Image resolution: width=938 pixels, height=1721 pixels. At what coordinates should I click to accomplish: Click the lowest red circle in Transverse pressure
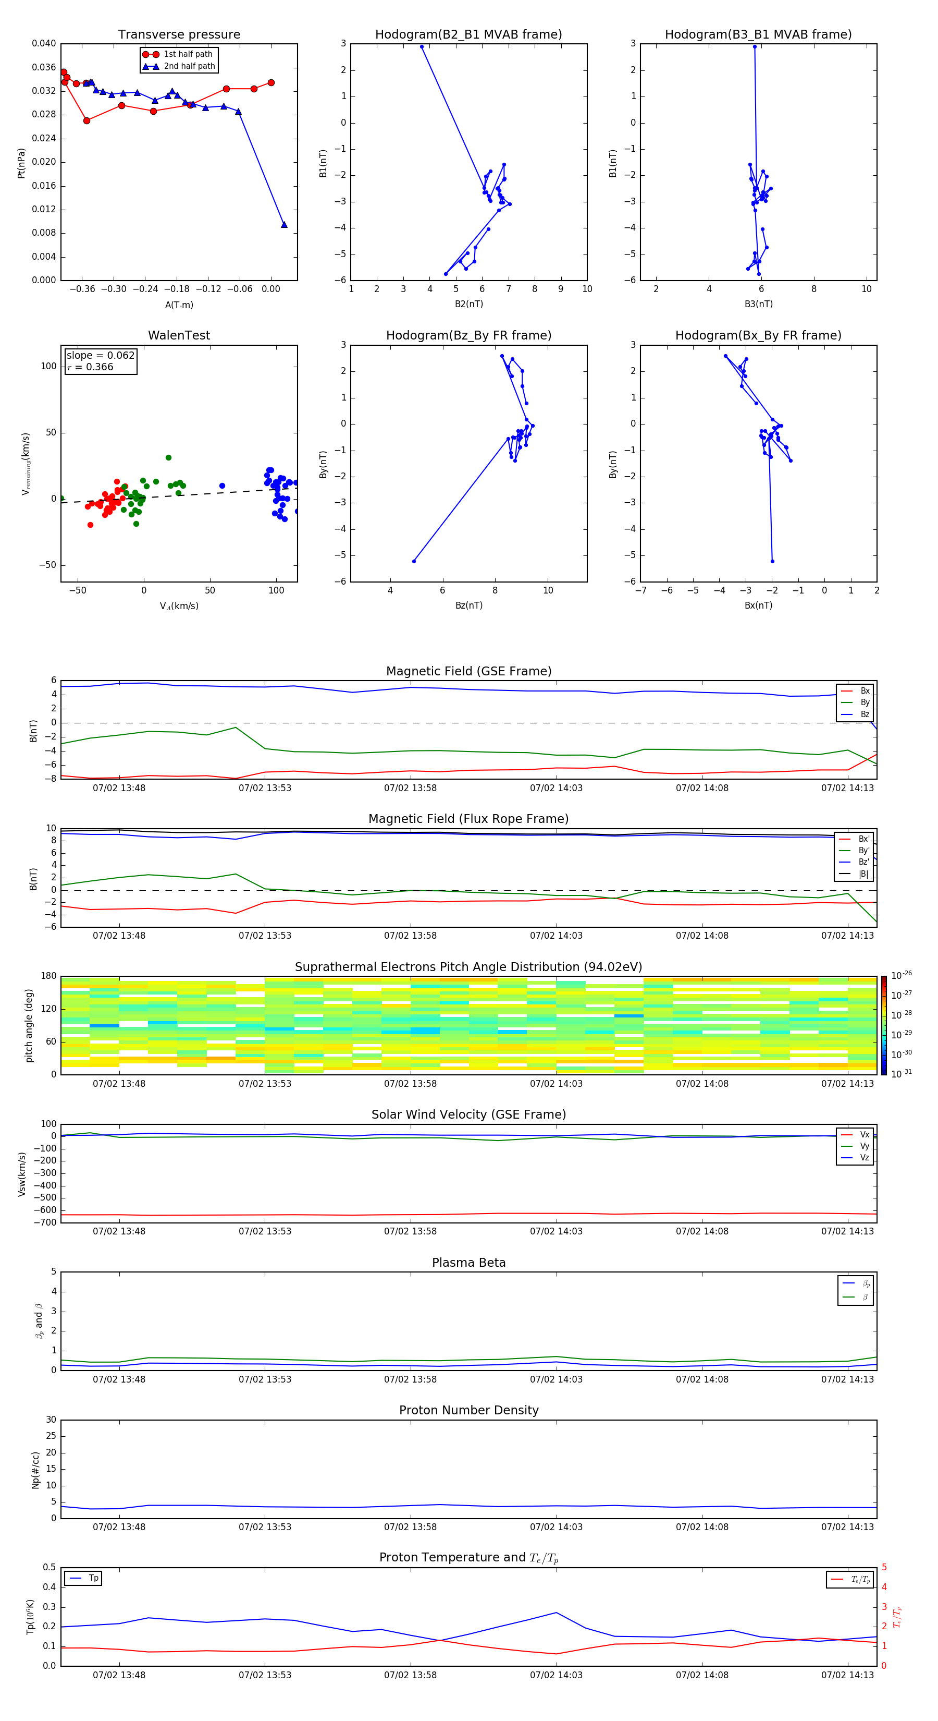click(x=87, y=121)
